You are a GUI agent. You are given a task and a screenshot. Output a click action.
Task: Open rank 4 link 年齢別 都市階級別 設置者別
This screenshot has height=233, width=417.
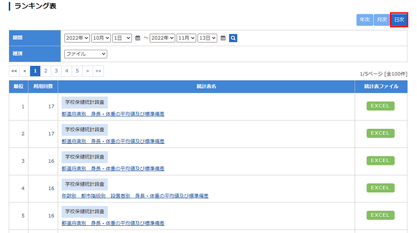[x=135, y=196]
